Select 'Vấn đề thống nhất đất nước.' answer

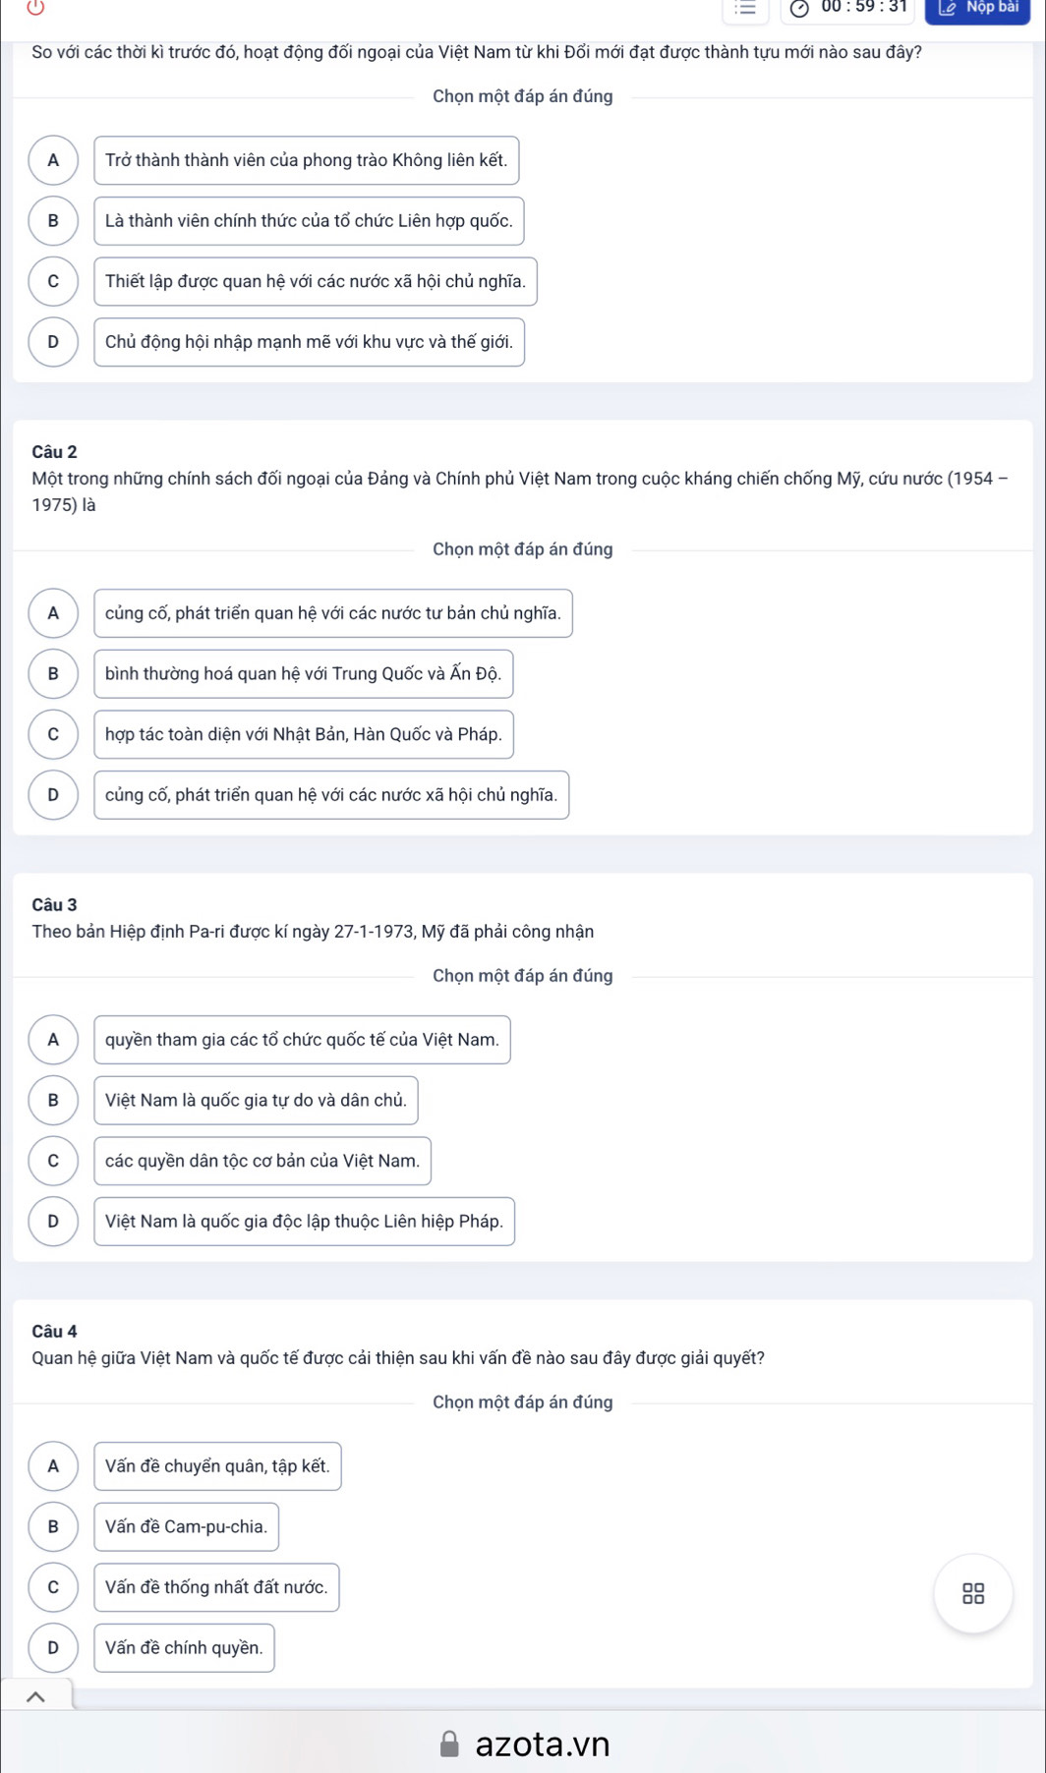click(x=216, y=1587)
